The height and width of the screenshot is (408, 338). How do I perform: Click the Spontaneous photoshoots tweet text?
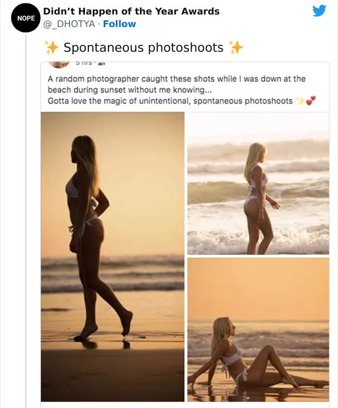click(x=143, y=47)
